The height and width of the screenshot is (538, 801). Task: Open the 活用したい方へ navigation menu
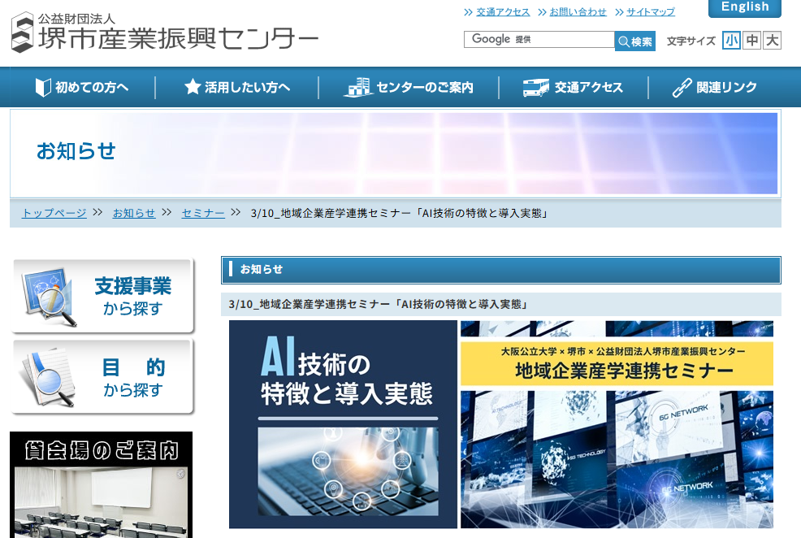tap(236, 87)
